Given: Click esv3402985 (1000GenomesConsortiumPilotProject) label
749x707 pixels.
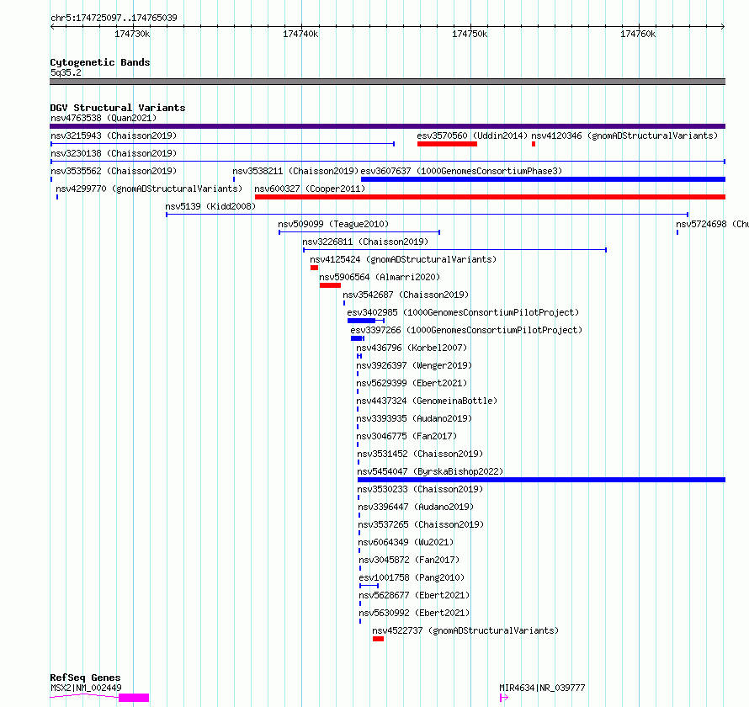Looking at the screenshot, I should pyautogui.click(x=463, y=312).
